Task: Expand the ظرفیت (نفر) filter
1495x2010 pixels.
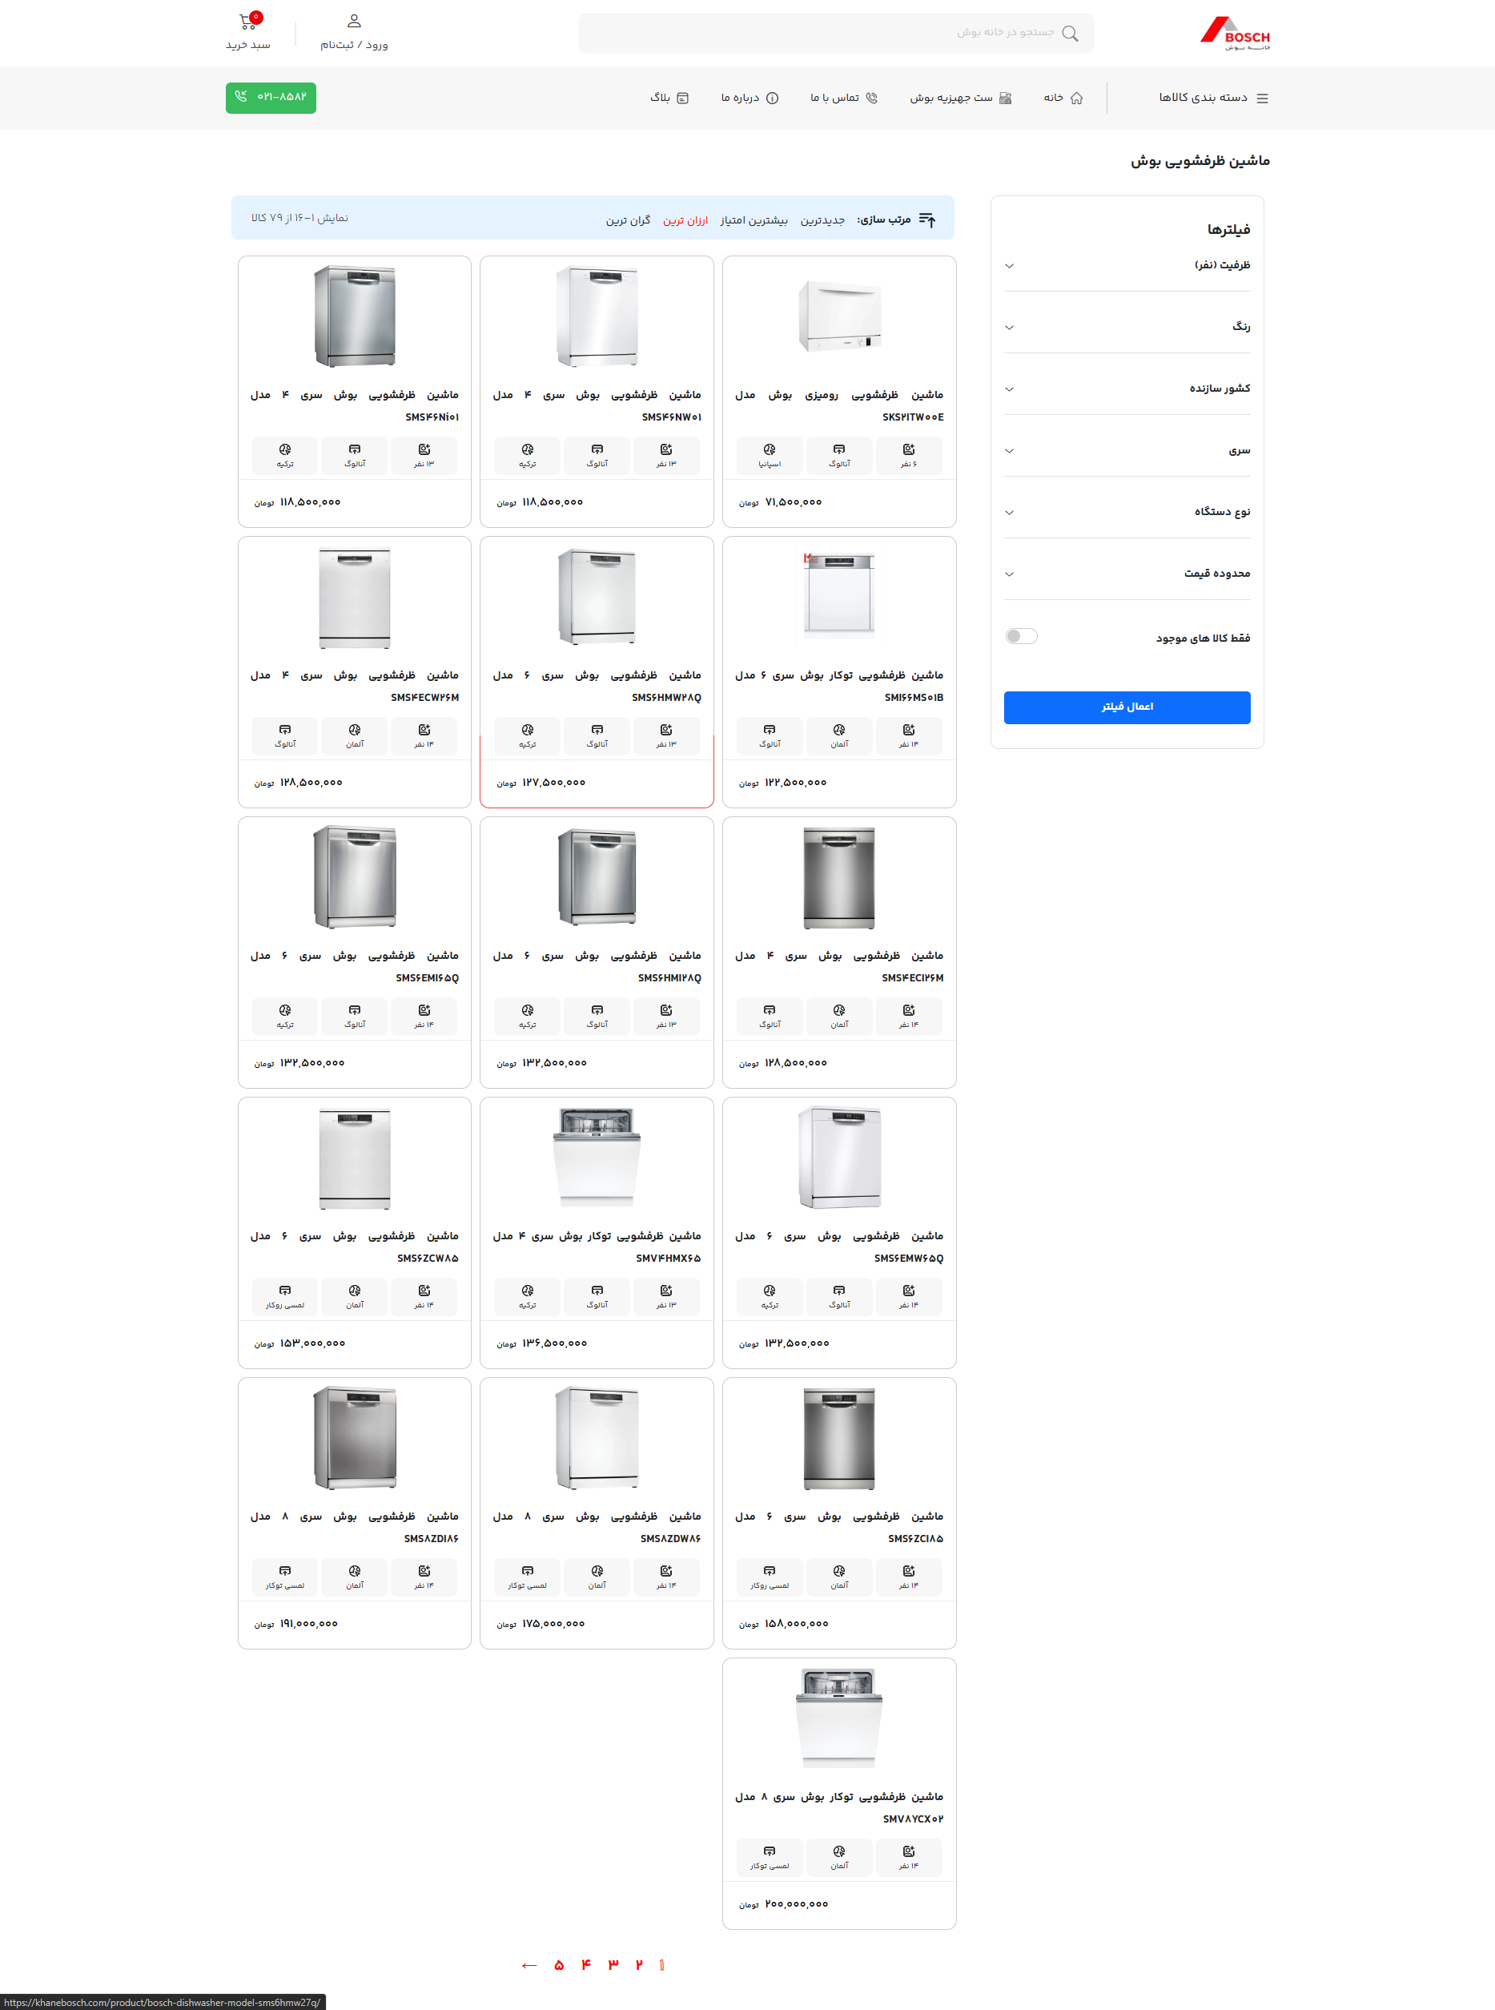Action: pyautogui.click(x=1127, y=265)
